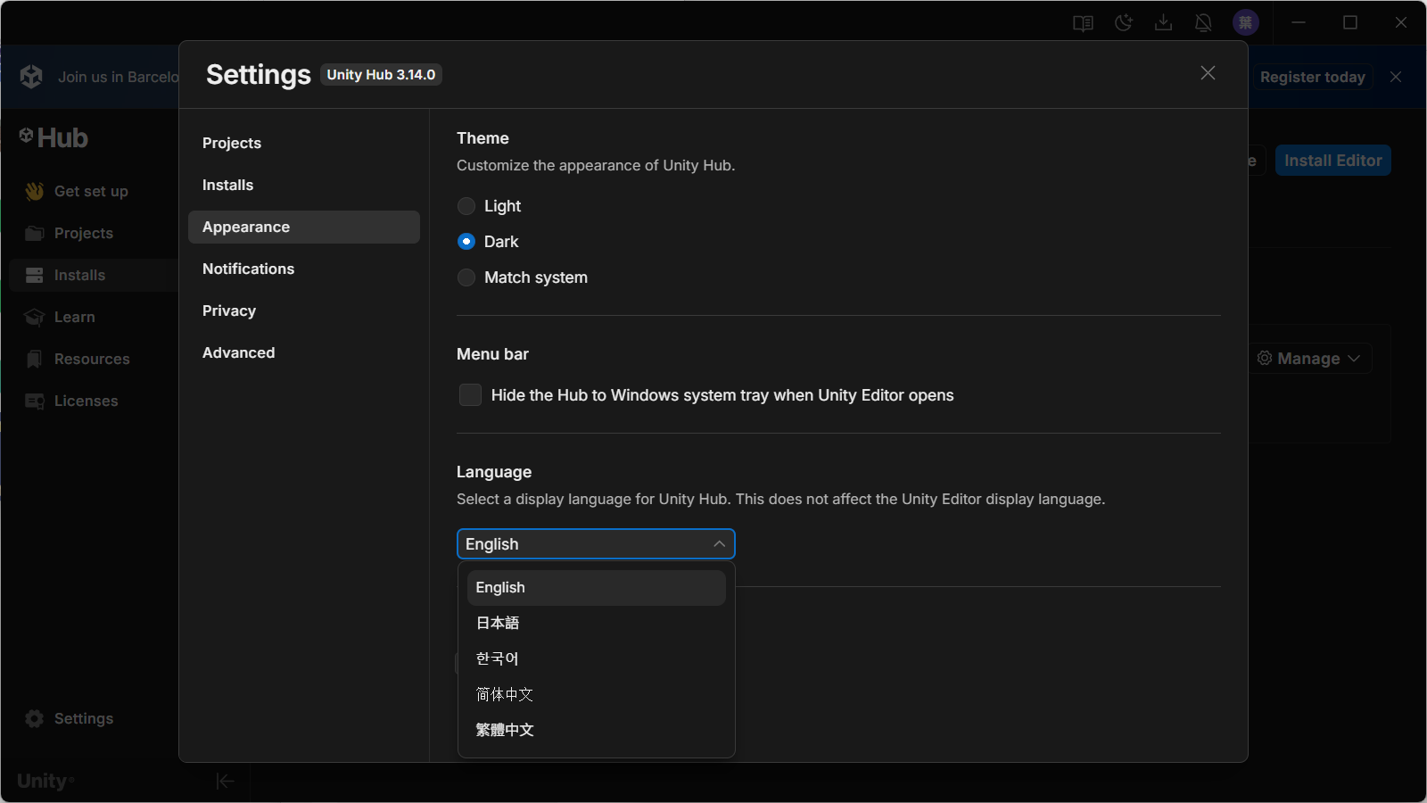Click the Manage gear icon
Screen dimensions: 1427x803
1265,358
